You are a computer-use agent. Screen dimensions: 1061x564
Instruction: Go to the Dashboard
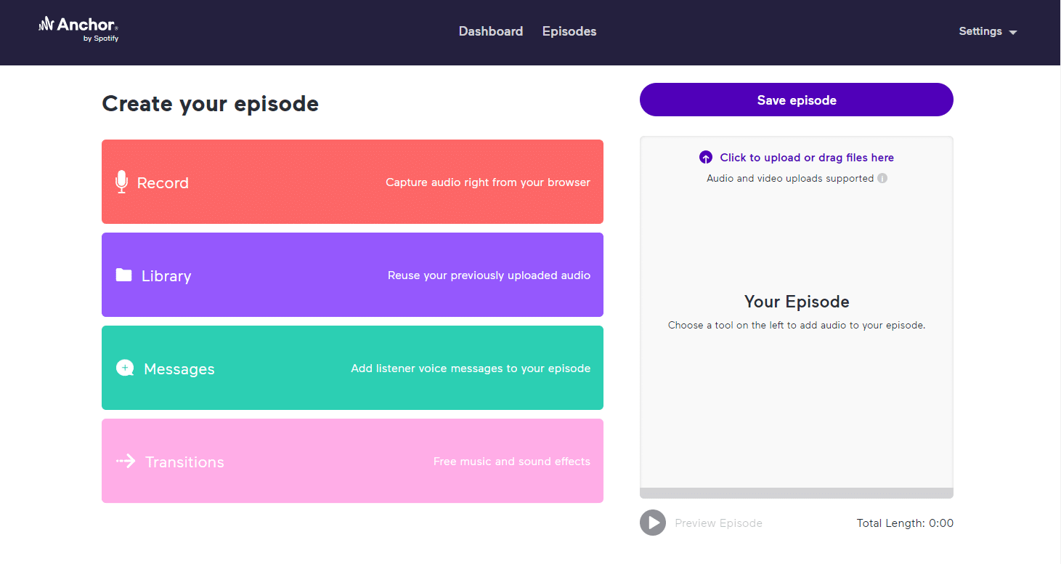click(x=491, y=31)
